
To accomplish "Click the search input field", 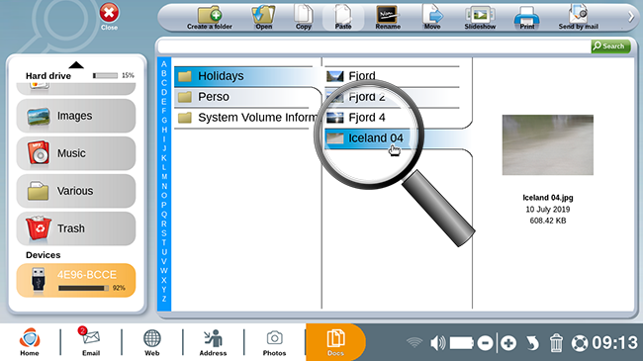I will pyautogui.click(x=374, y=46).
